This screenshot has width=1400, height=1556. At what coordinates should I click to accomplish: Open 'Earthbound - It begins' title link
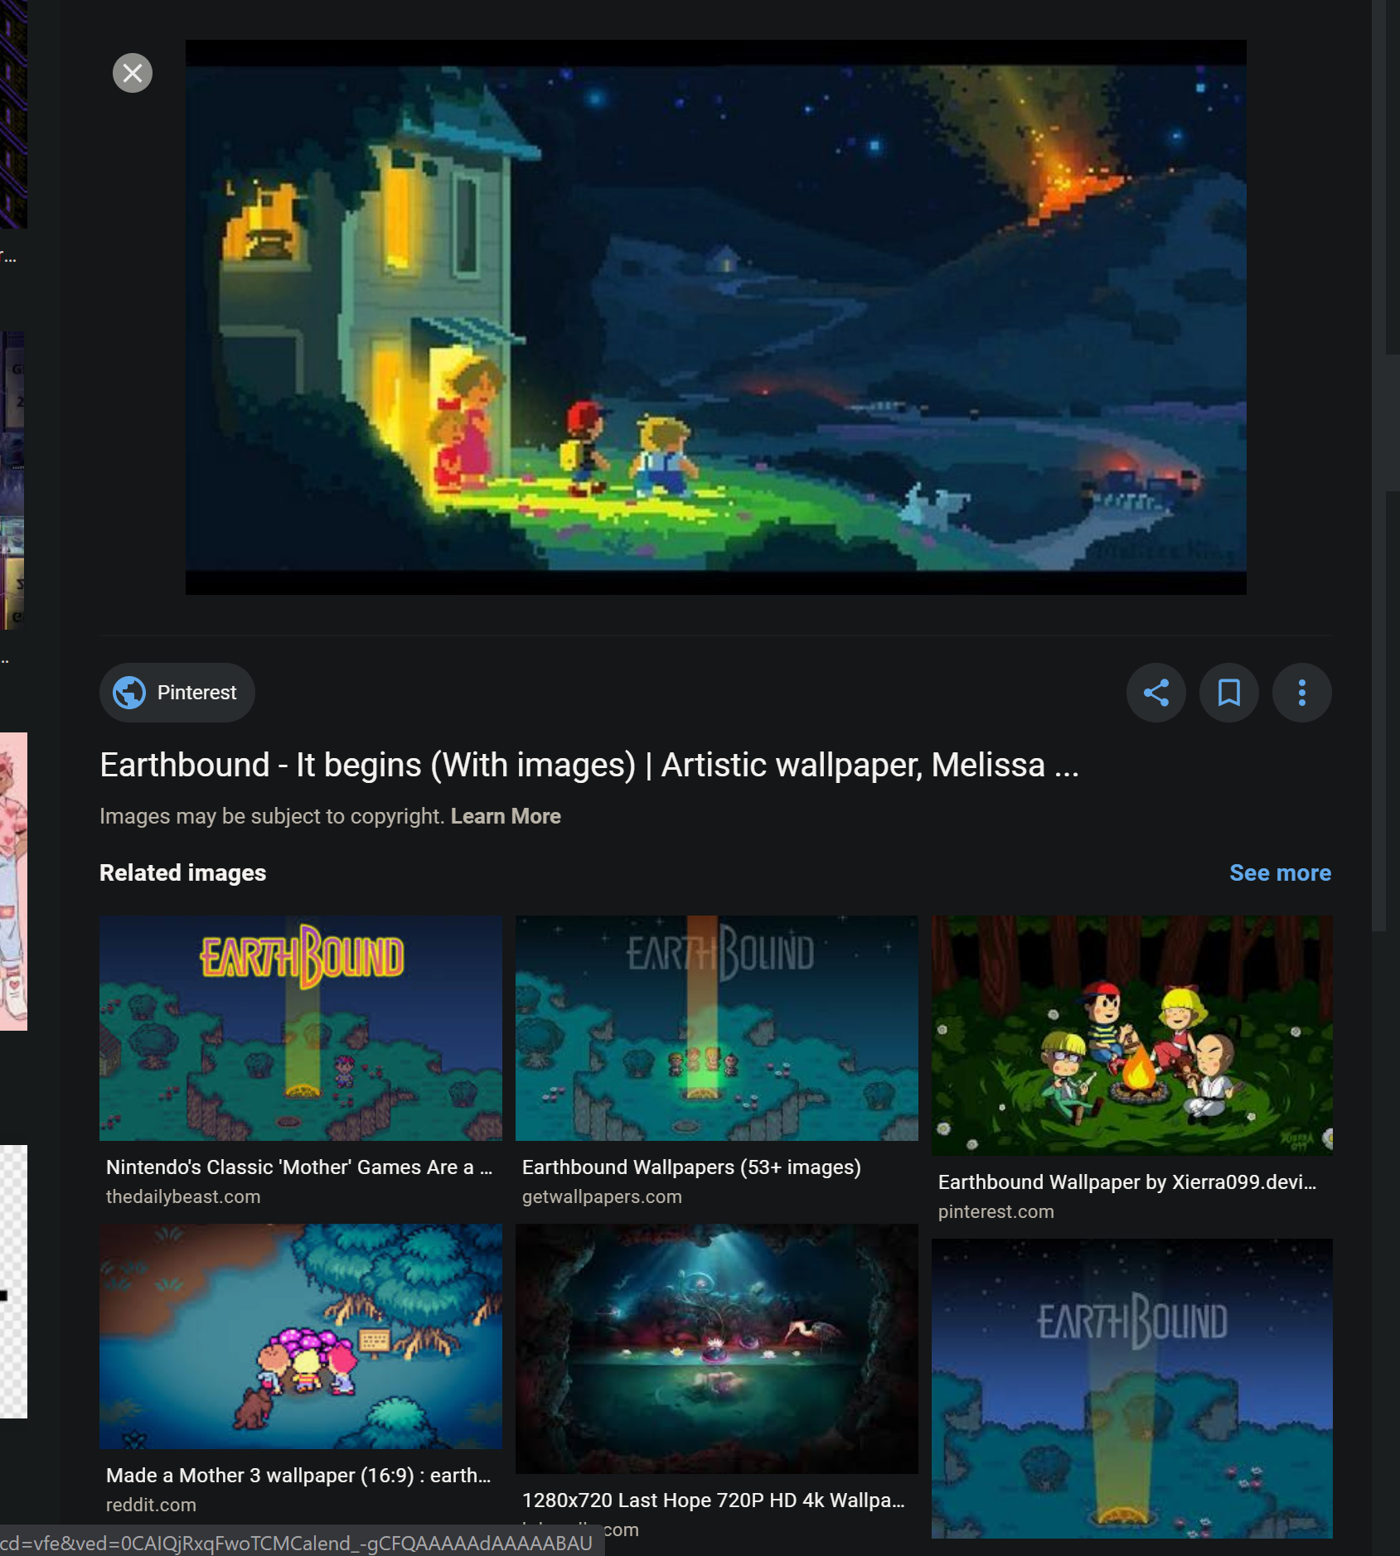pyautogui.click(x=589, y=765)
